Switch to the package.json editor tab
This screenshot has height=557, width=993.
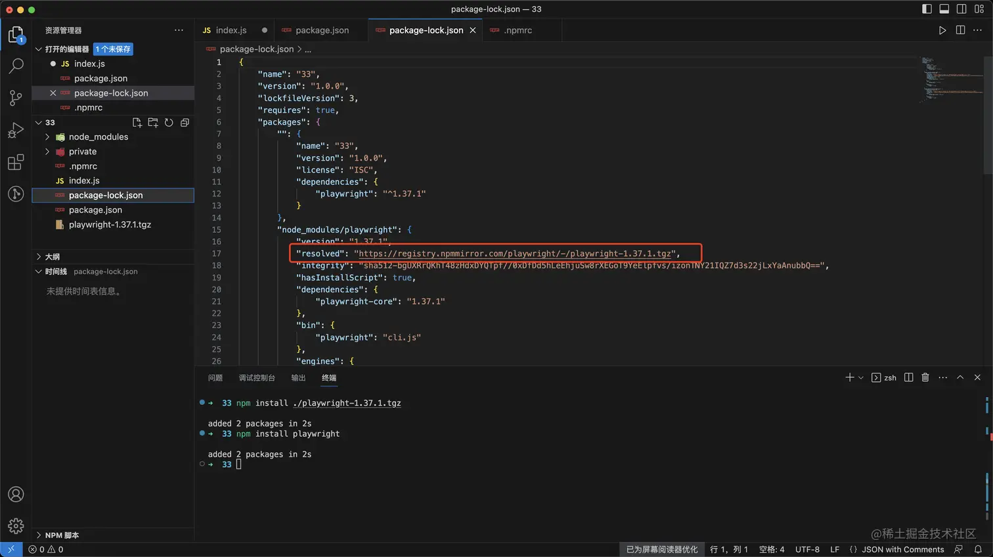pos(322,30)
